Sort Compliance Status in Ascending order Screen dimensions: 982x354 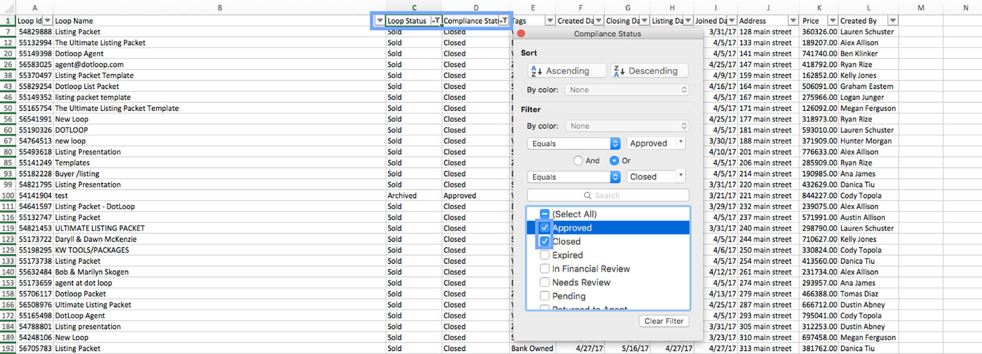point(567,71)
